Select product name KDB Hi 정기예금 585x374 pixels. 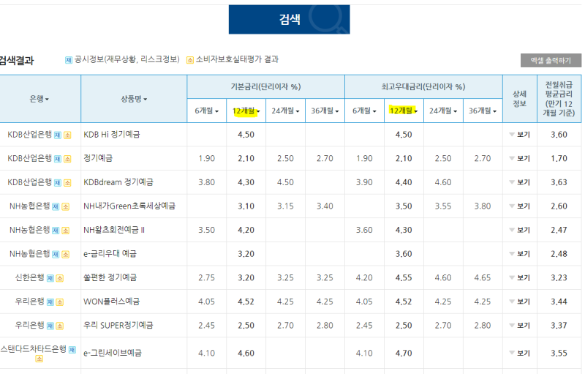click(112, 135)
